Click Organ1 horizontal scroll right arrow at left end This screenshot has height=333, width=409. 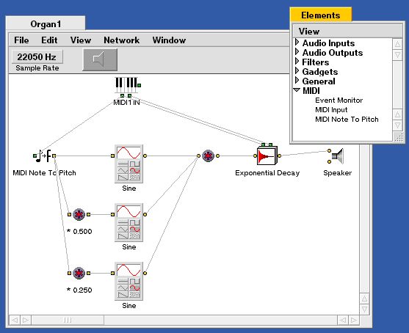click(26, 320)
